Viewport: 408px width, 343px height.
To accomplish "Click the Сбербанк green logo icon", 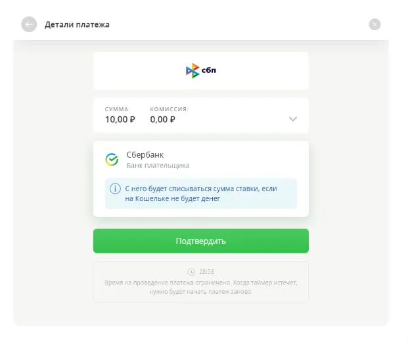I will pyautogui.click(x=112, y=160).
